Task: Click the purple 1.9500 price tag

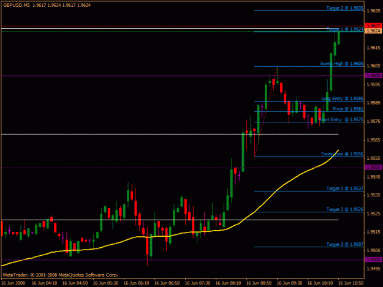Action: [x=373, y=259]
